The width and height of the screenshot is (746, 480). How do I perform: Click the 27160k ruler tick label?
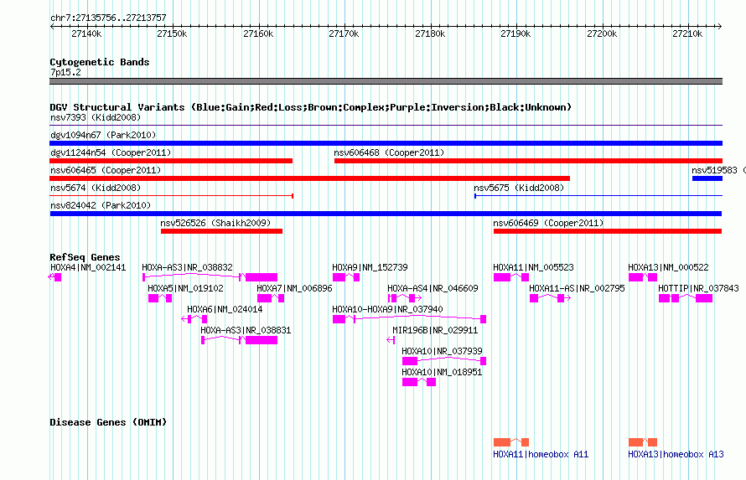click(258, 34)
